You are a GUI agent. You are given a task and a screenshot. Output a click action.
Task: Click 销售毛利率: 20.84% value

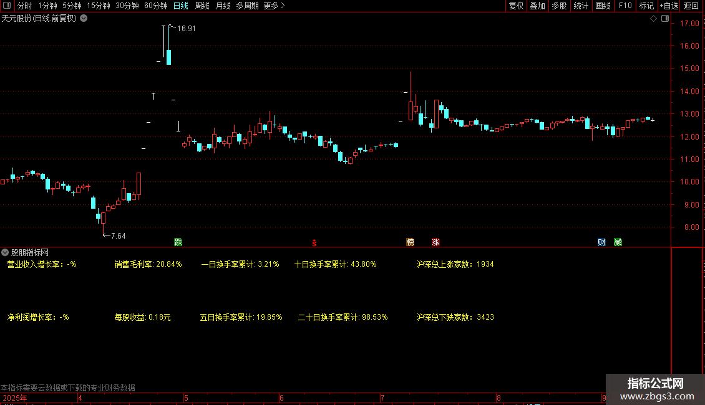point(148,264)
